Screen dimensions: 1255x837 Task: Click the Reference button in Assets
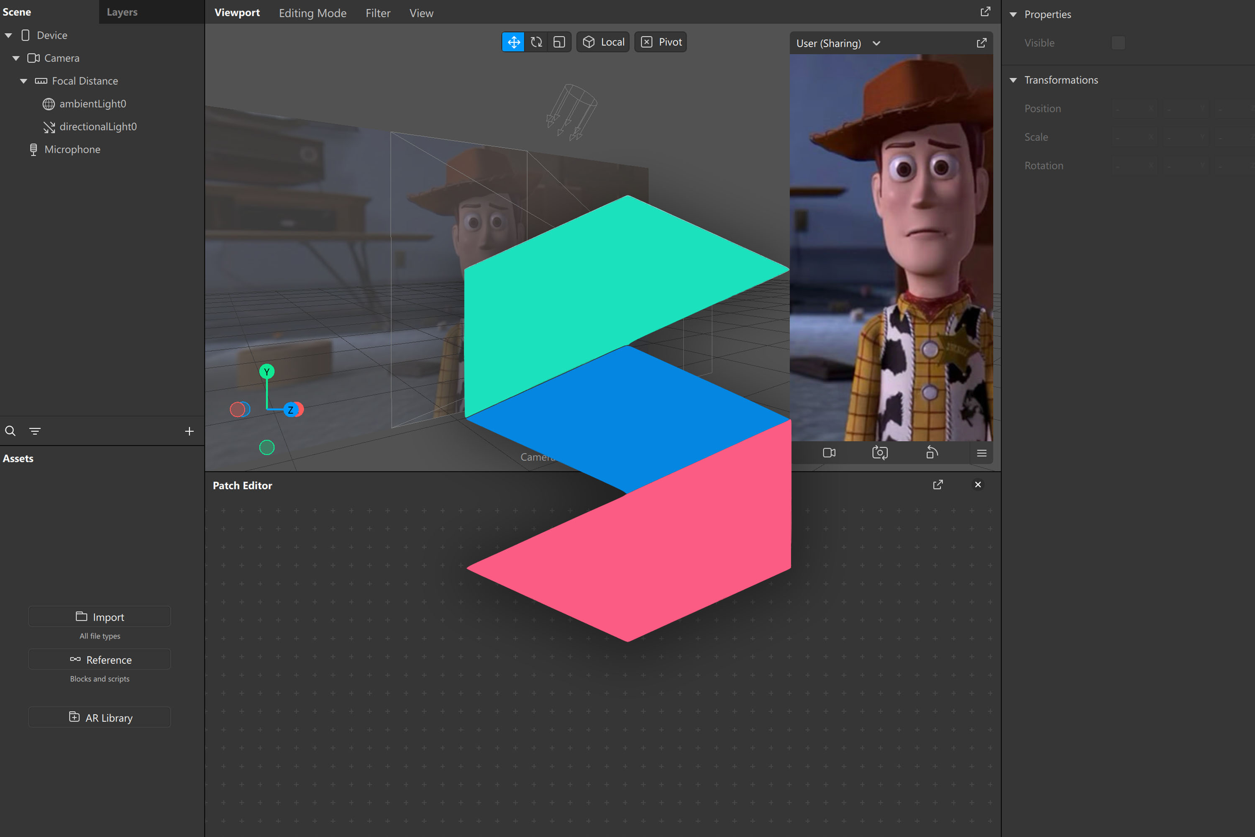pyautogui.click(x=100, y=659)
